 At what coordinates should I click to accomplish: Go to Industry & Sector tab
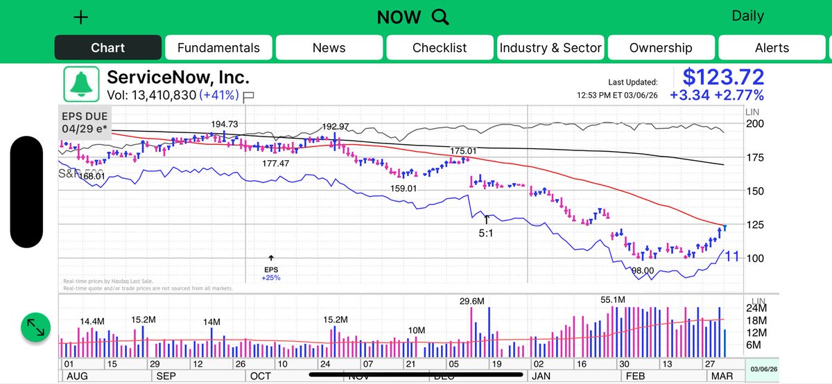(551, 48)
